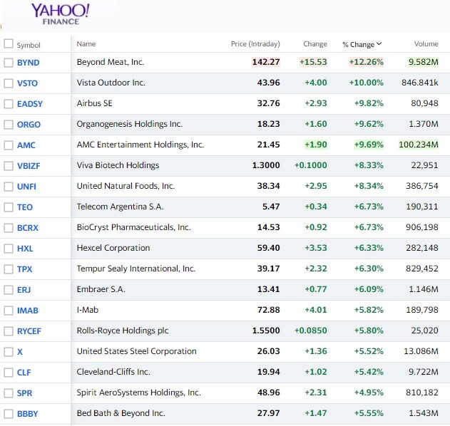The height and width of the screenshot is (426, 450).
Task: Click the % Change sort arrow
Action: 379,44
